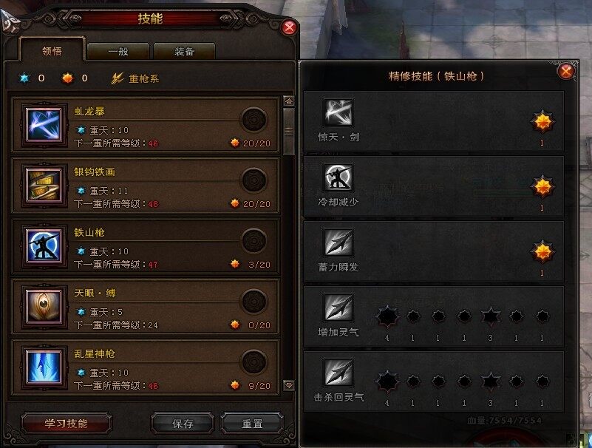Activate the first large star of 增加灵气
Screen dimensions: 592x448
(x=387, y=316)
